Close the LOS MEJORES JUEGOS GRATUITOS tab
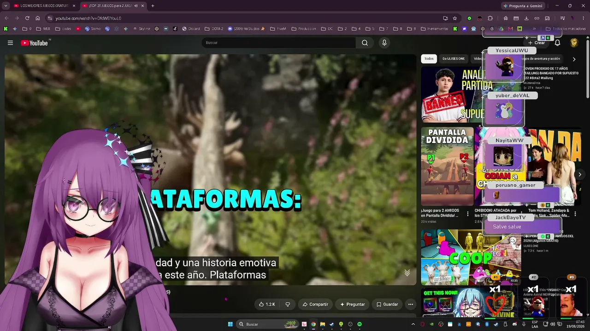Viewport: 590px width, 331px height. click(74, 6)
